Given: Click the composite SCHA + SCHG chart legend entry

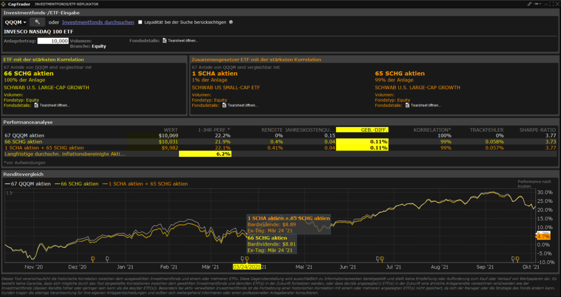Looking at the screenshot, I should click(145, 184).
